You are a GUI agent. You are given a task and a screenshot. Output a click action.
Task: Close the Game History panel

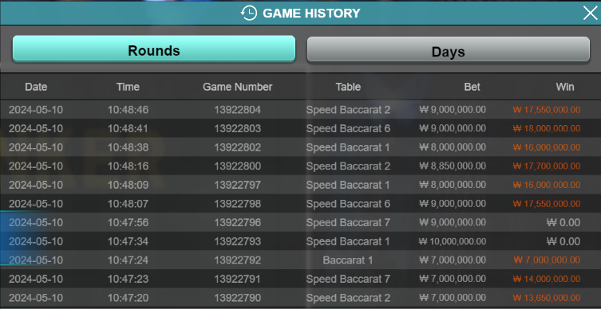click(x=591, y=13)
